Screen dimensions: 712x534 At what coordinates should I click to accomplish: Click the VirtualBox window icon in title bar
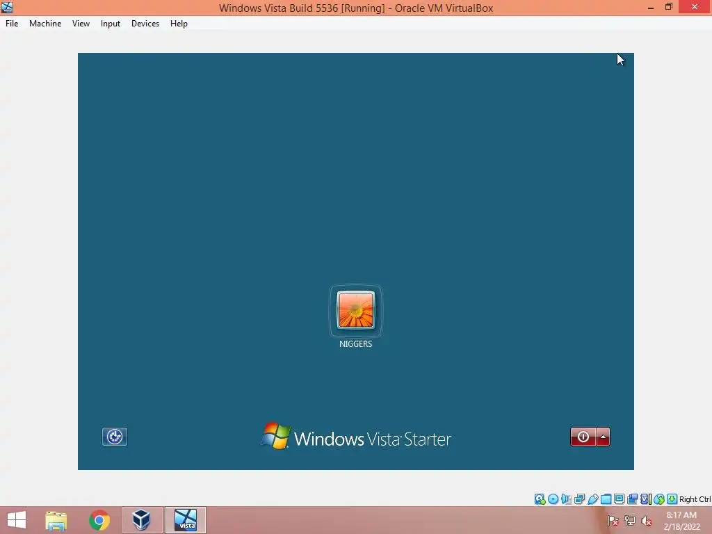(x=7, y=7)
